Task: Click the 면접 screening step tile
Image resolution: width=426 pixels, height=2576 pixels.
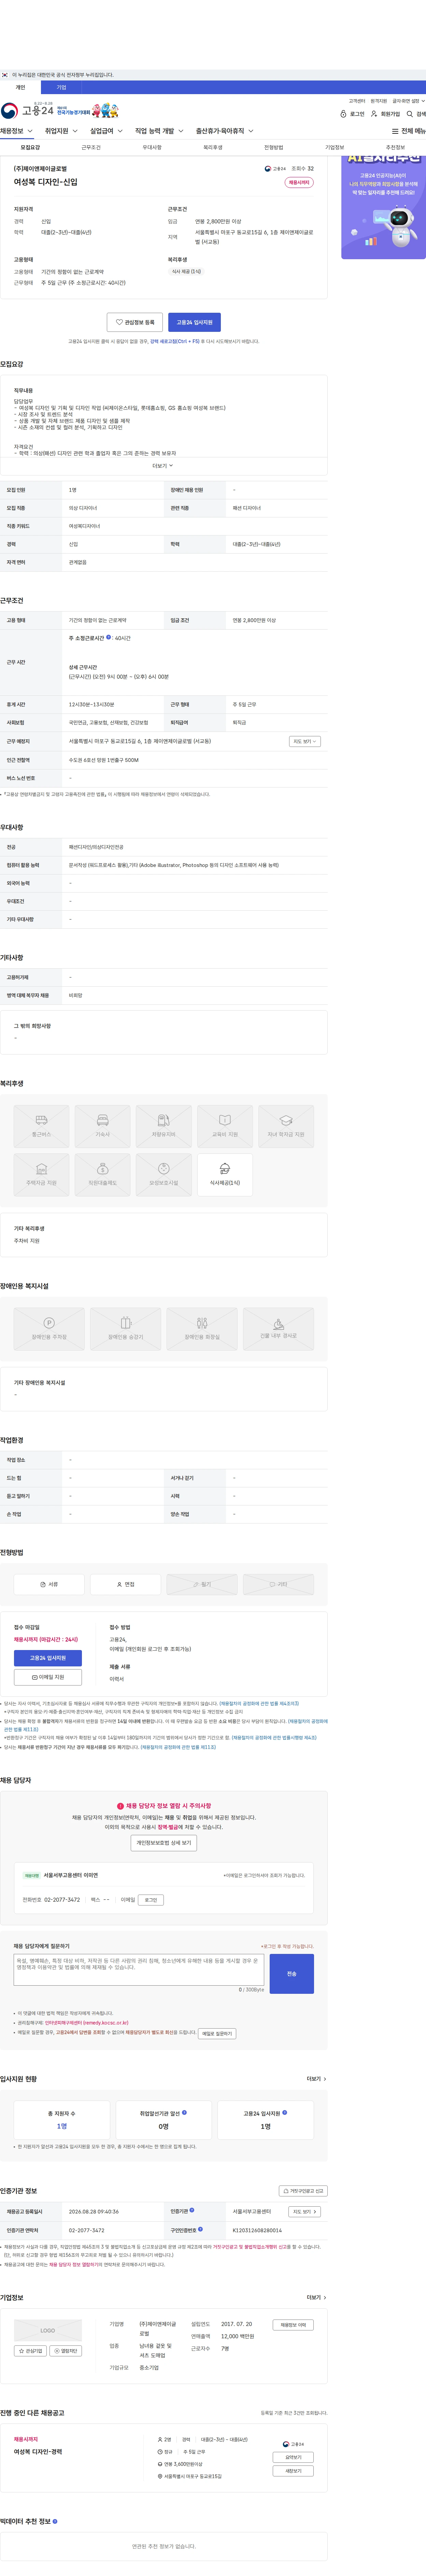Action: coord(125,1584)
